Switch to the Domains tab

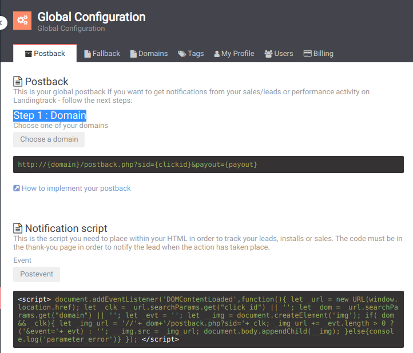point(149,53)
